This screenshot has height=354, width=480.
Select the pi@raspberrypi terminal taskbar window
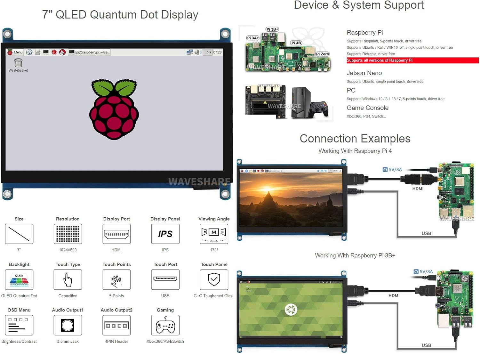point(89,52)
